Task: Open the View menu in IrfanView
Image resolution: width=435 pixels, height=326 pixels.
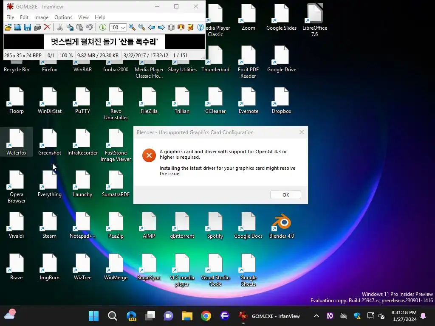Action: click(x=83, y=17)
